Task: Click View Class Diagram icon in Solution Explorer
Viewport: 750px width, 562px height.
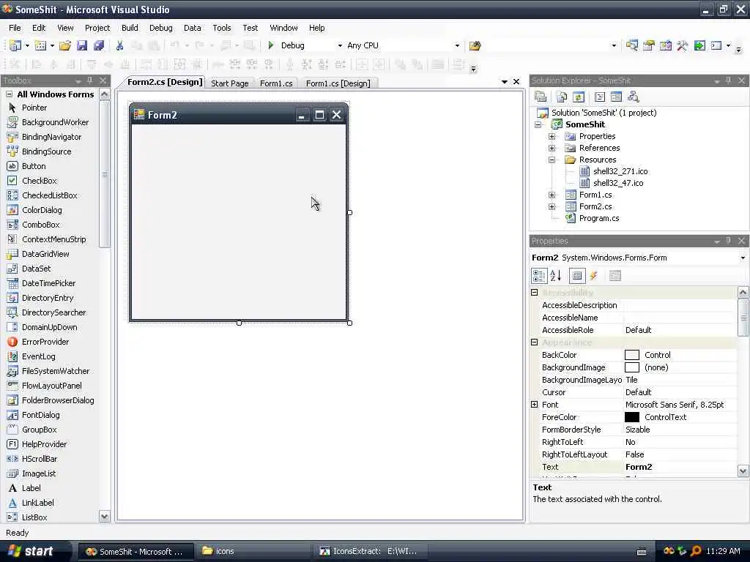Action: [x=634, y=97]
